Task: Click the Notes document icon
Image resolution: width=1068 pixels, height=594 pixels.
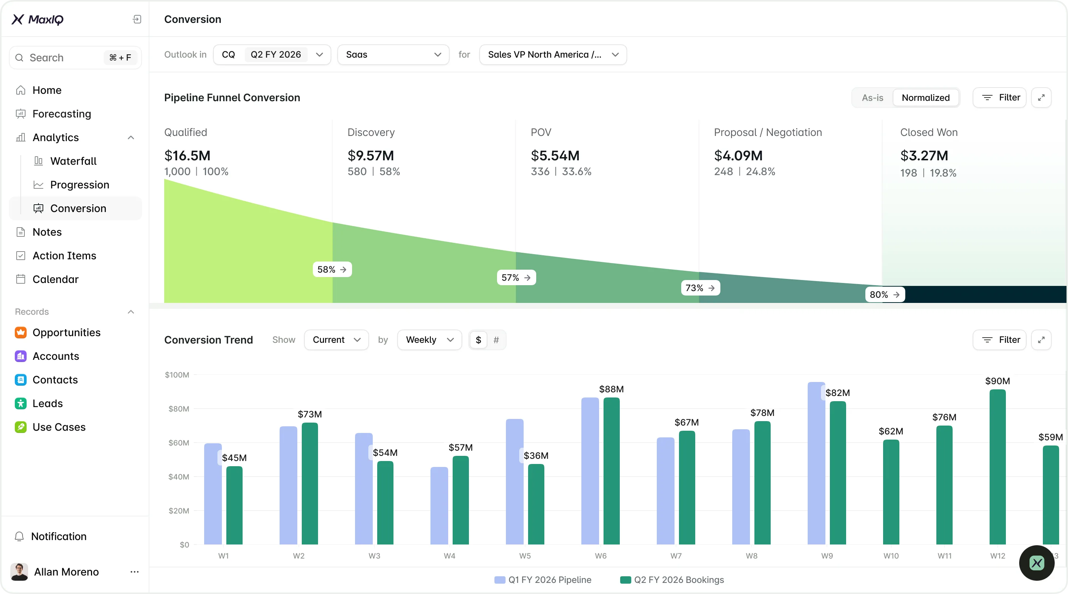Action: point(21,232)
